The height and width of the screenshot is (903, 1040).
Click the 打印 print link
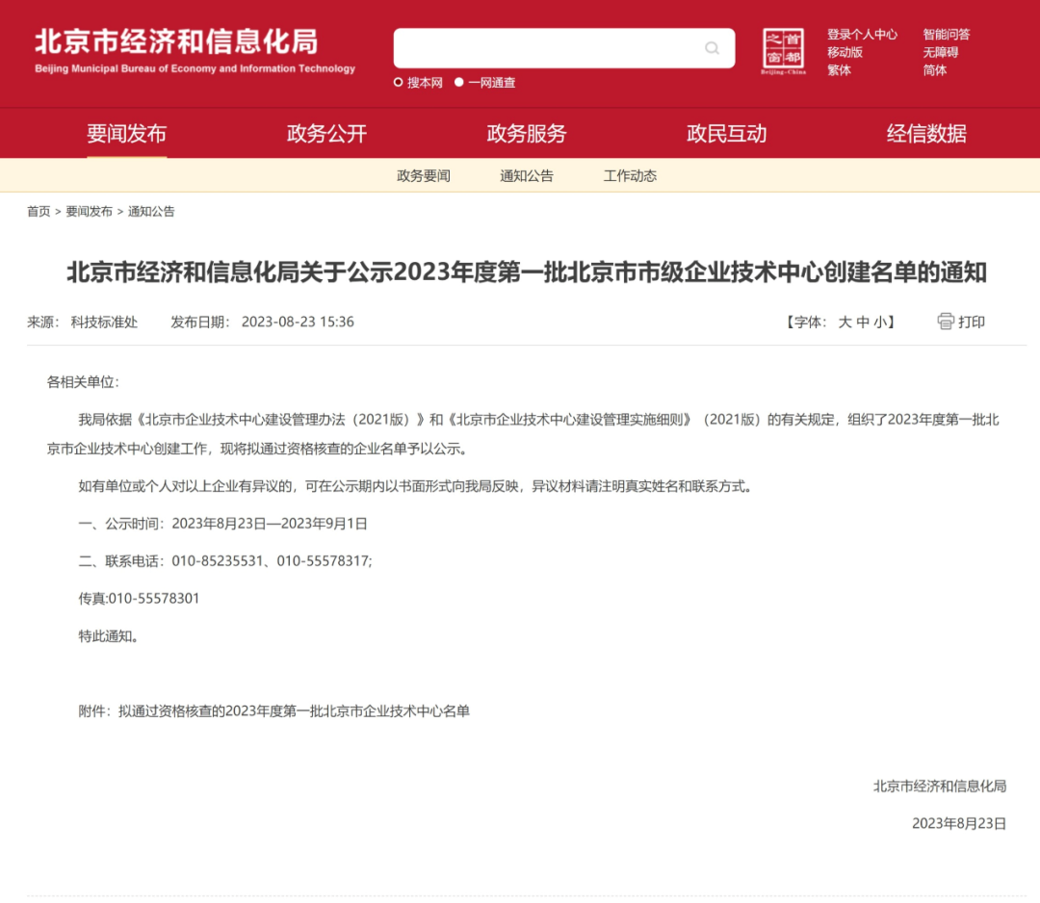(971, 322)
